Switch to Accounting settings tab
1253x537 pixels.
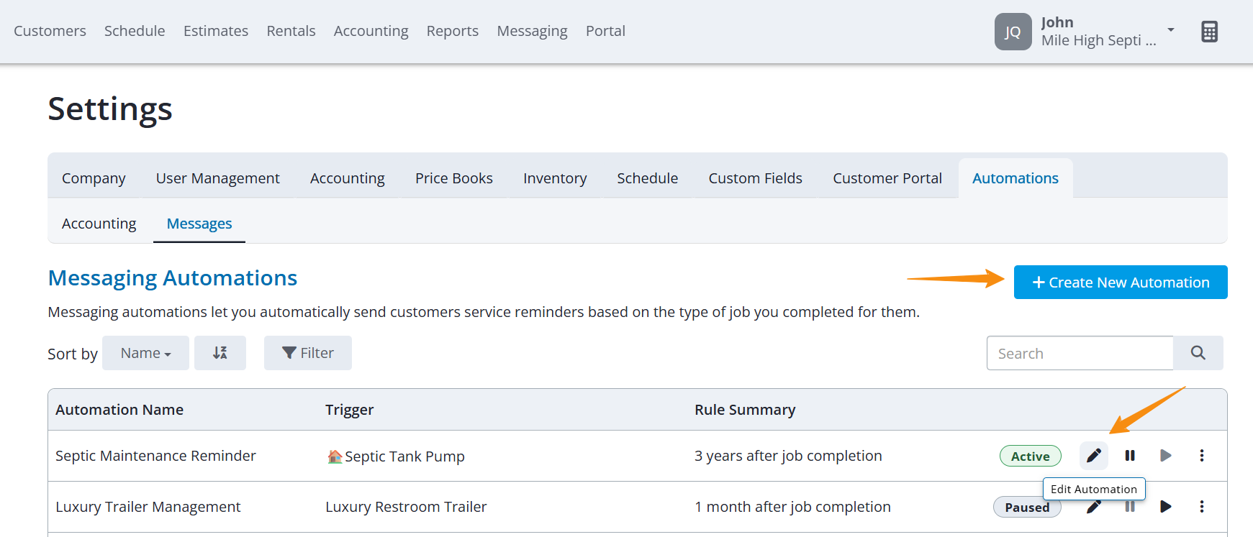(348, 178)
